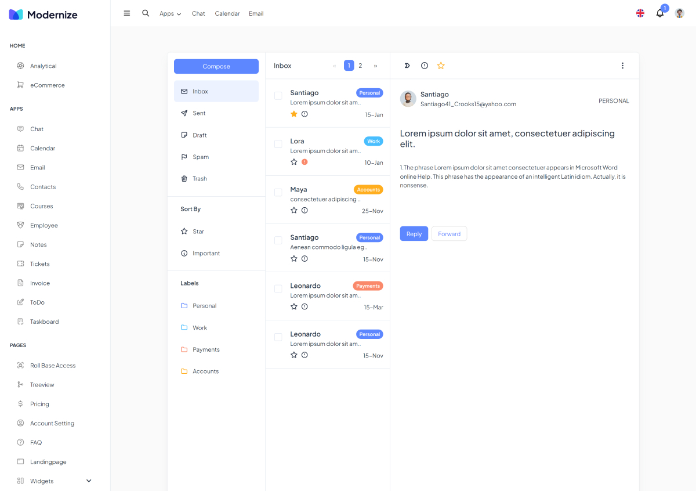Screen dimensions: 696x491
Task: Open search with the magnifier icon
Action: pos(146,13)
